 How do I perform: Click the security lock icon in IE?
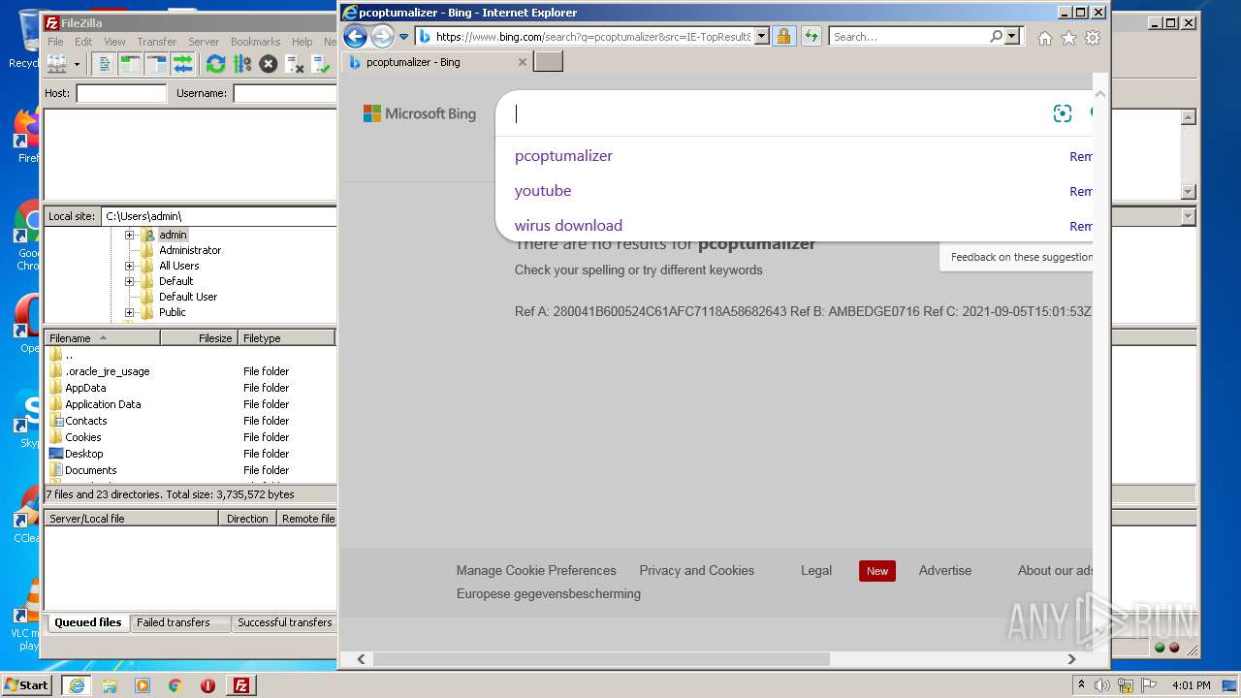pos(783,37)
